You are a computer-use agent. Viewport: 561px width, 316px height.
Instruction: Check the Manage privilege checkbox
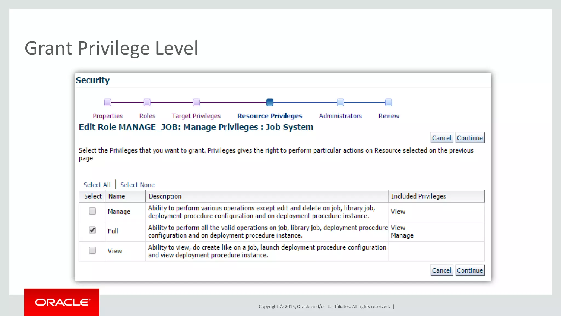[x=92, y=211]
